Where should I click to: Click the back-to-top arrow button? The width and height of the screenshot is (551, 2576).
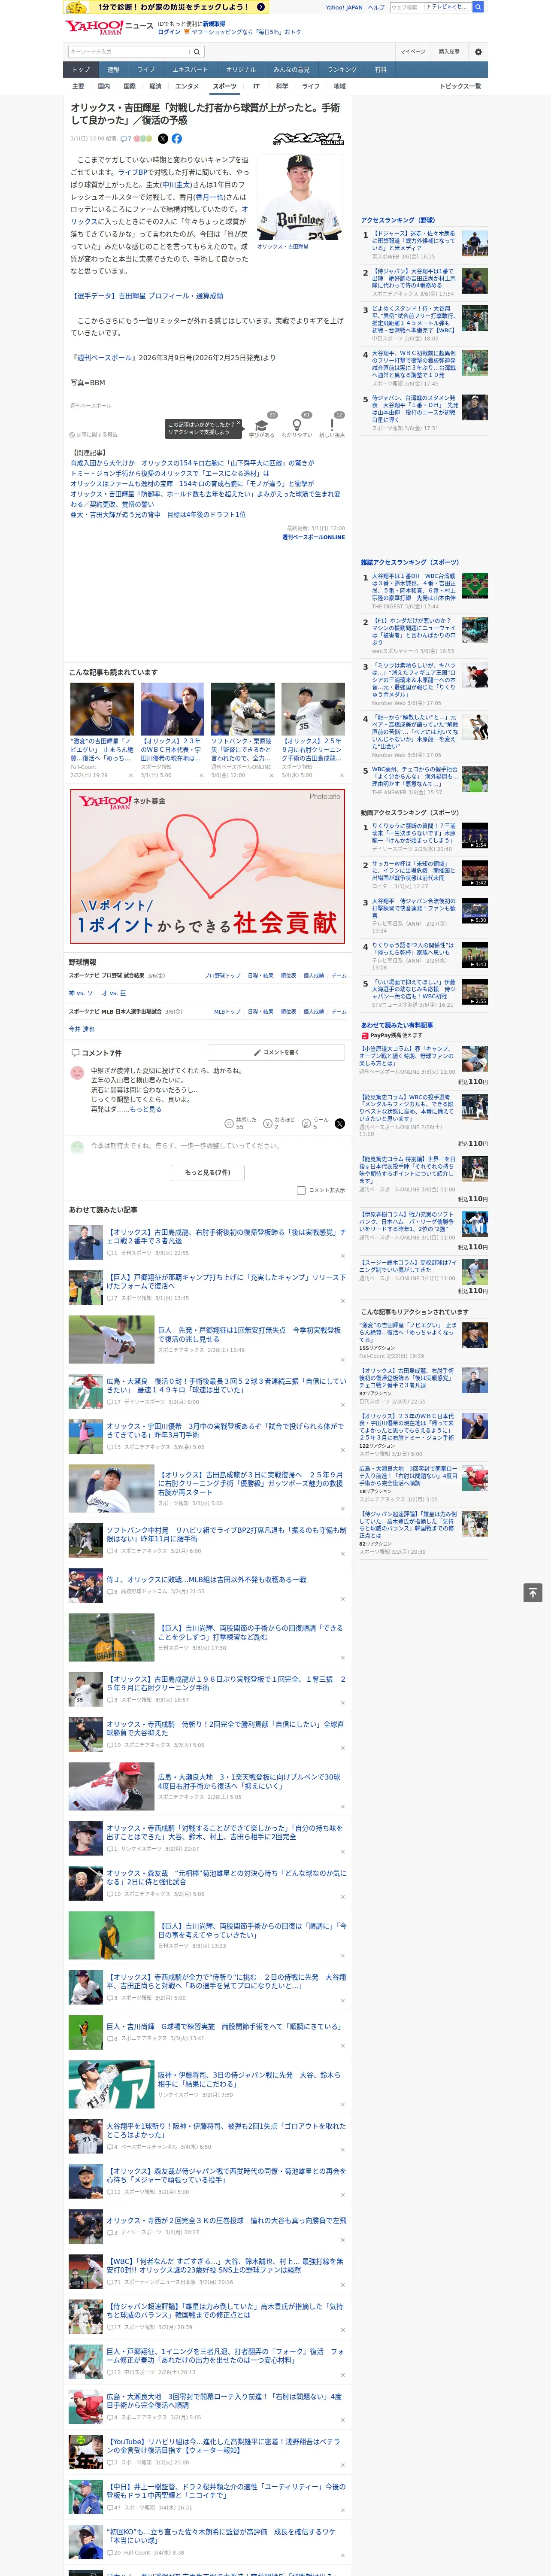[533, 1593]
